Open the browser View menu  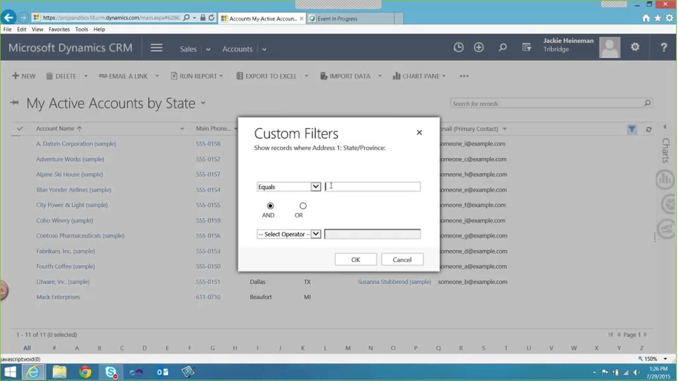38,30
